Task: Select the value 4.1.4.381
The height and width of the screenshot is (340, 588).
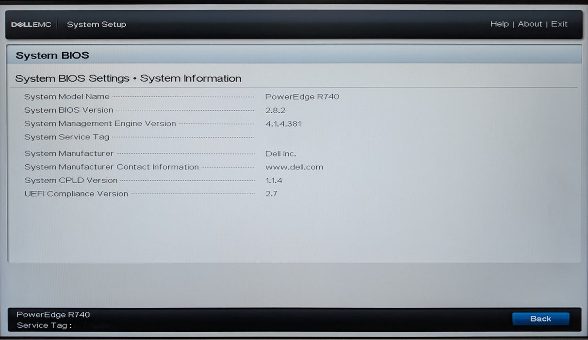Action: [x=283, y=124]
